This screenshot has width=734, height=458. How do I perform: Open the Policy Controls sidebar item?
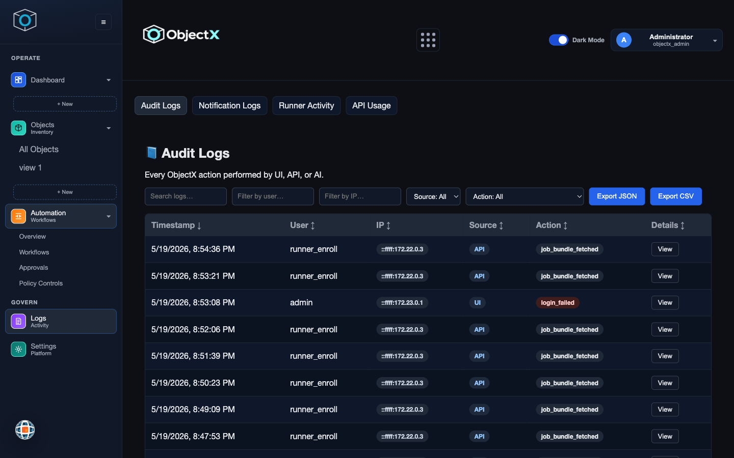(x=41, y=283)
